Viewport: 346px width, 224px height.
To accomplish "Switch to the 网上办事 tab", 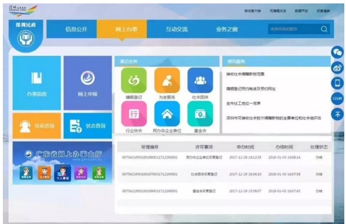I will click(x=122, y=29).
